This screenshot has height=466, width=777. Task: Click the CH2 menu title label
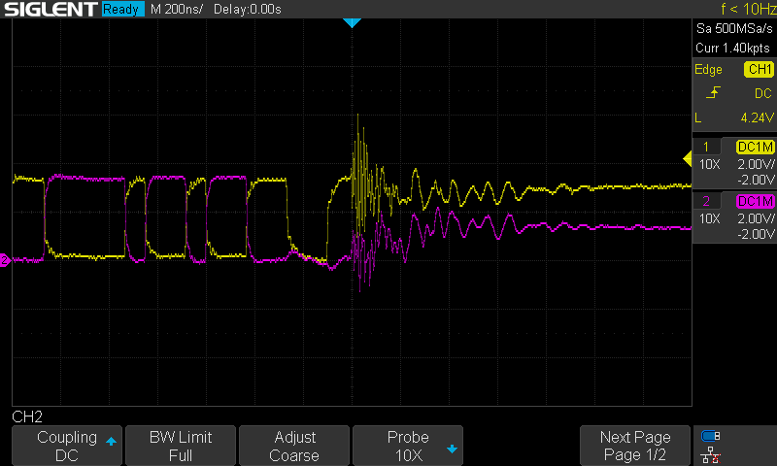pos(27,416)
